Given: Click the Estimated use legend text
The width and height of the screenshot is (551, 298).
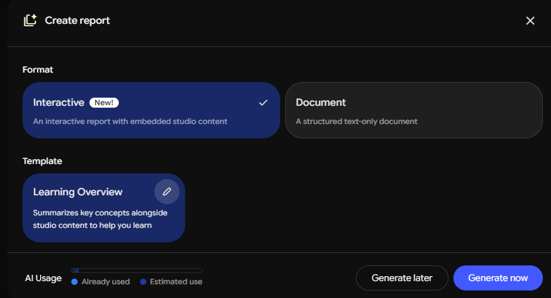Looking at the screenshot, I should pos(176,282).
